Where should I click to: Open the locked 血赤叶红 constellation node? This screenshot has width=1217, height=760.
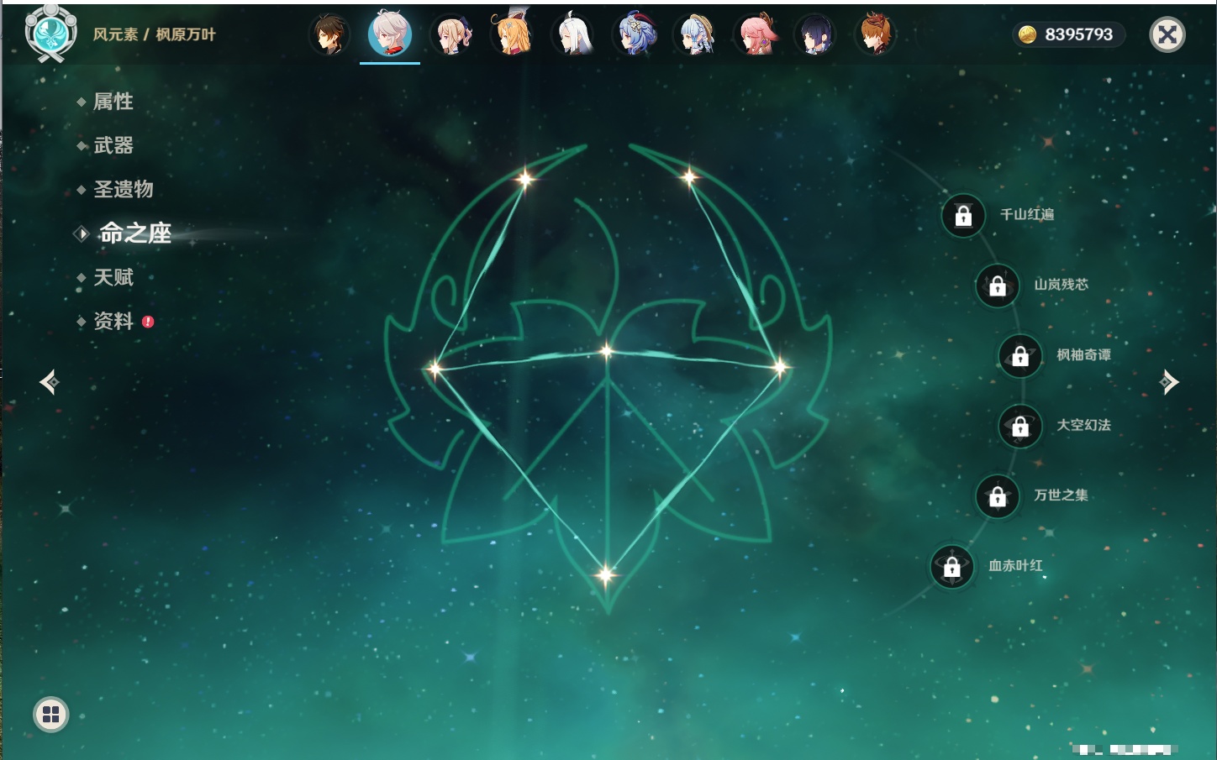pos(952,567)
